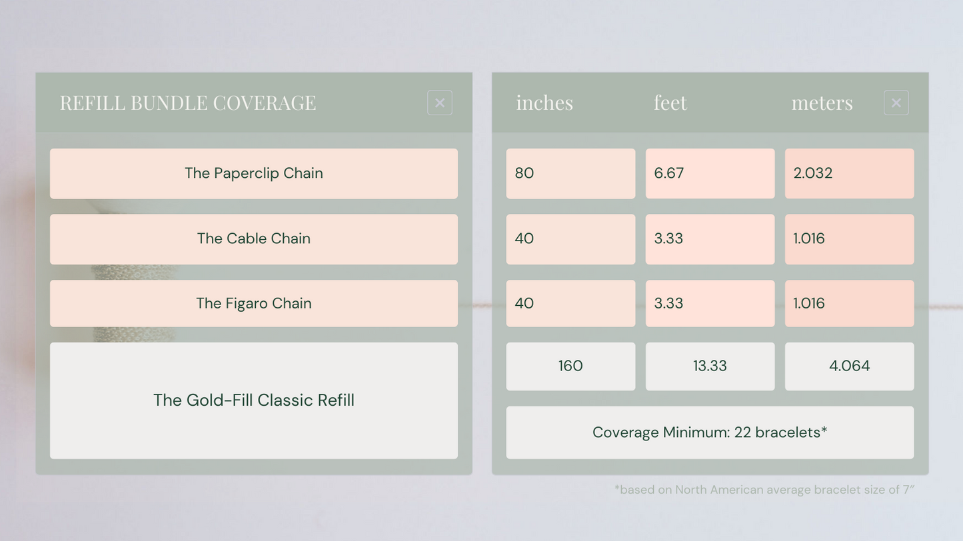This screenshot has width=963, height=541.
Task: Click the inches column header
Action: [x=544, y=103]
